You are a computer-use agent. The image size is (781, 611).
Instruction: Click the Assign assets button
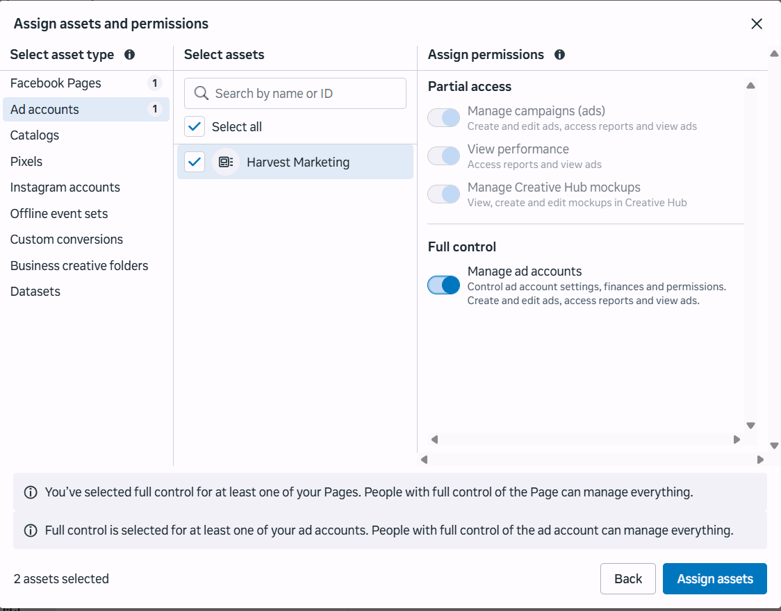pyautogui.click(x=714, y=578)
